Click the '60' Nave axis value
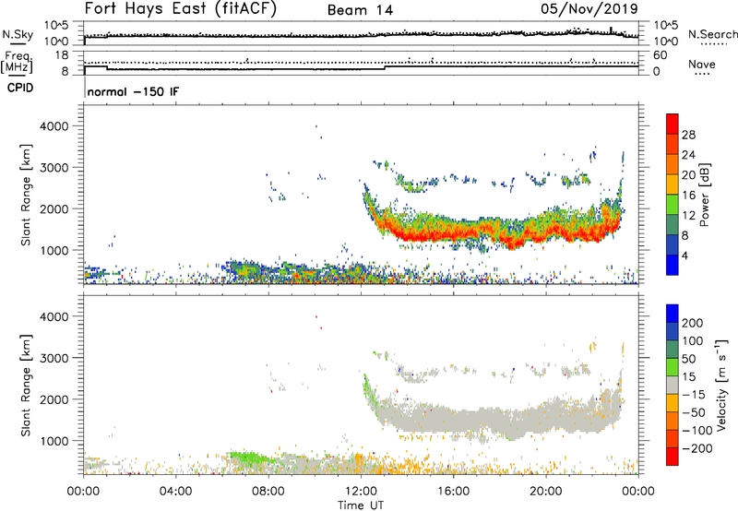 (661, 55)
